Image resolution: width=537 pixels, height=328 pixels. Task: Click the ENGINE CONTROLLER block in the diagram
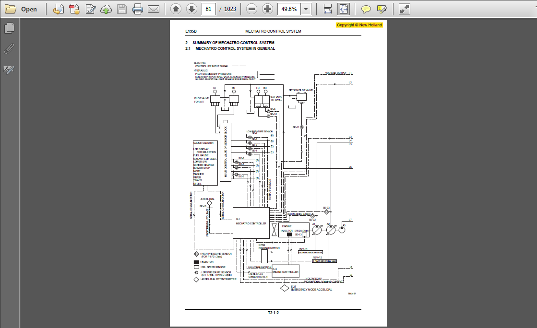point(286,271)
